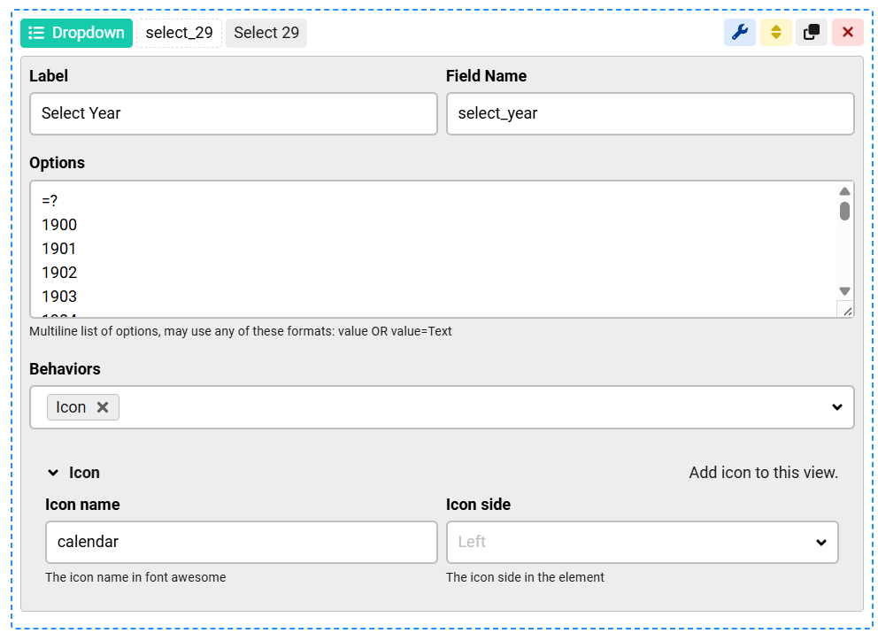Click the Options scrollbar thumb
Image resolution: width=878 pixels, height=633 pixels.
tap(844, 211)
